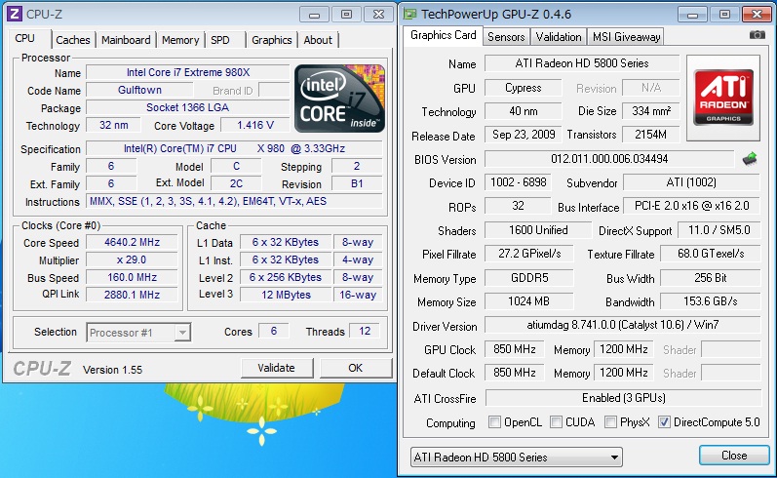Open the ATI Radeon HD 5800 Series dropdown
The width and height of the screenshot is (777, 478).
[517, 458]
